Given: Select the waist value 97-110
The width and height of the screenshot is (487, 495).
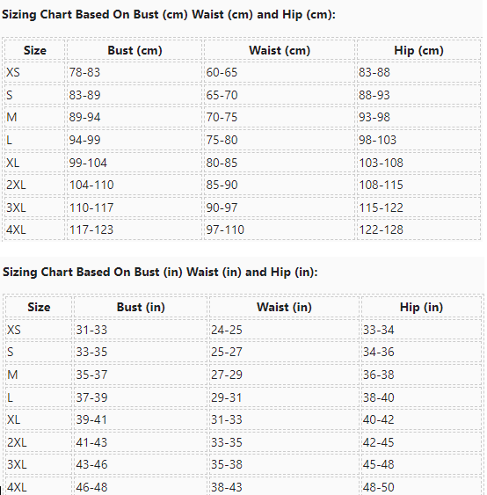Looking at the screenshot, I should click(225, 229).
